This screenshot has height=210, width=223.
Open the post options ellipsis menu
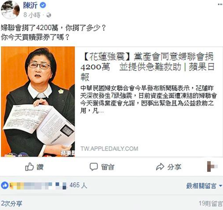(x=220, y=4)
